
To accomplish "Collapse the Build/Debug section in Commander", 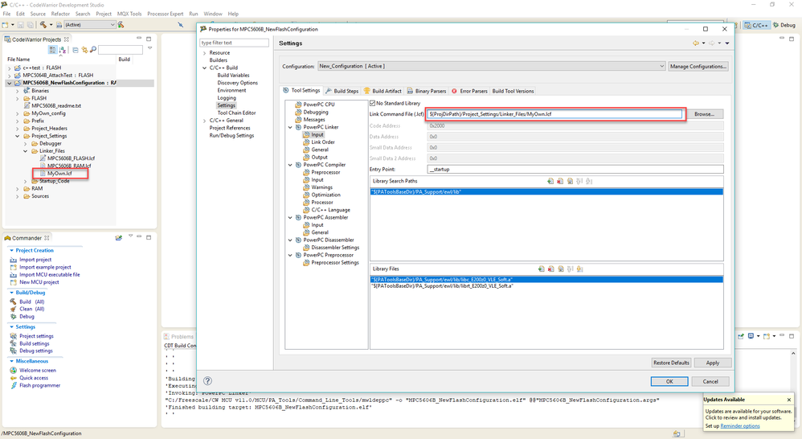I will tap(12, 293).
